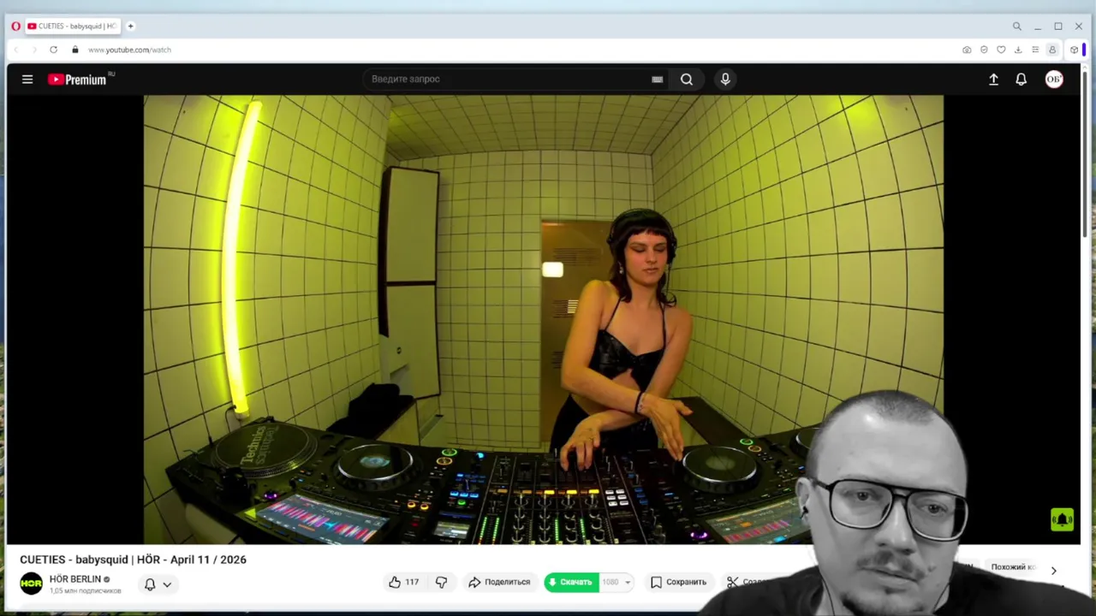Take a snapshot with Opera camera icon

(x=967, y=50)
